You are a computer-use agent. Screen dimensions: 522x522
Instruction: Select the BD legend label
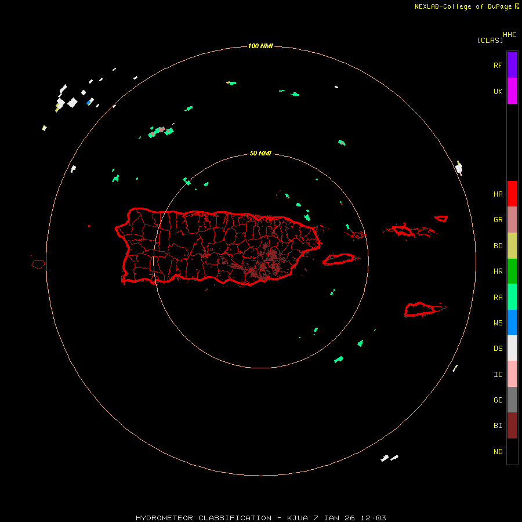click(x=498, y=246)
